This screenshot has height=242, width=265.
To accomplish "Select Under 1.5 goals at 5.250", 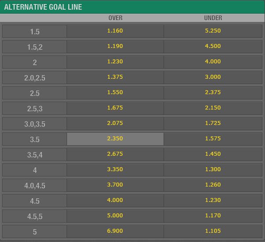I will click(213, 31).
